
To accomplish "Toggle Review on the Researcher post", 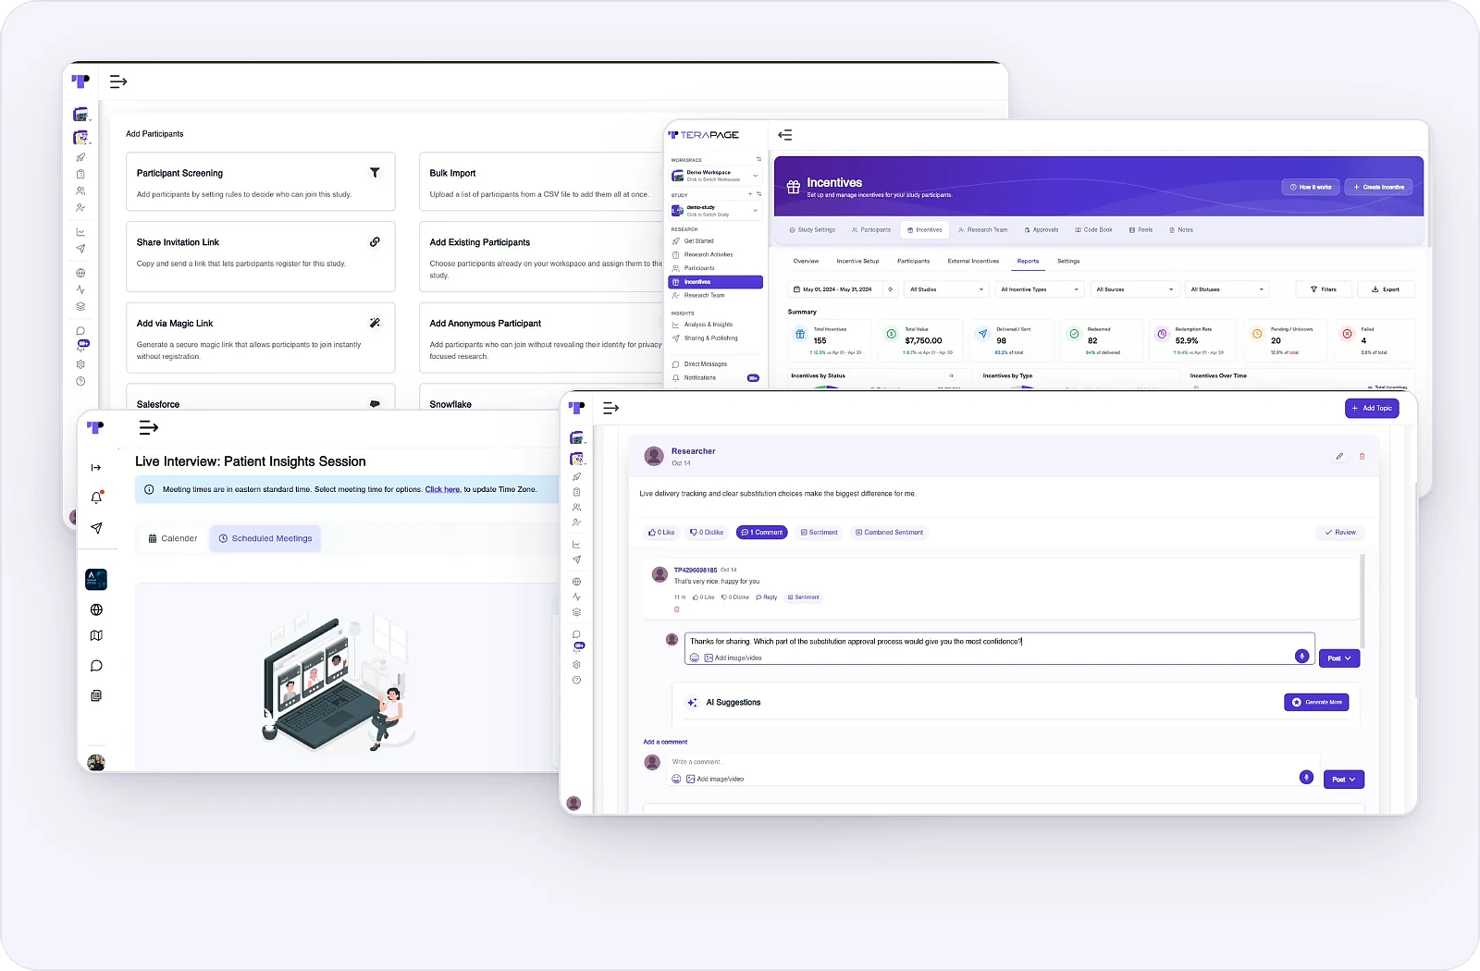I will 1340,533.
